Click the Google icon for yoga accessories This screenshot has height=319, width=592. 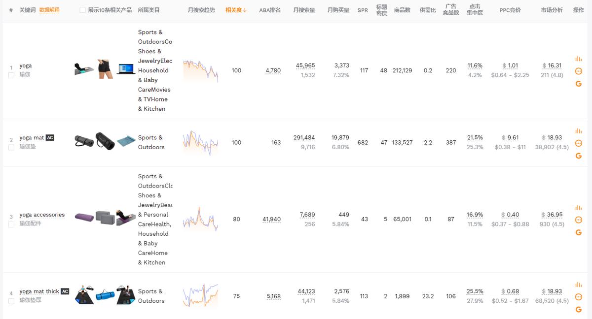pos(579,232)
